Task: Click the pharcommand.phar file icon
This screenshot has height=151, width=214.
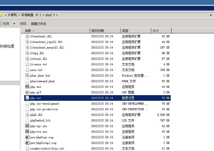Action: click(27, 81)
